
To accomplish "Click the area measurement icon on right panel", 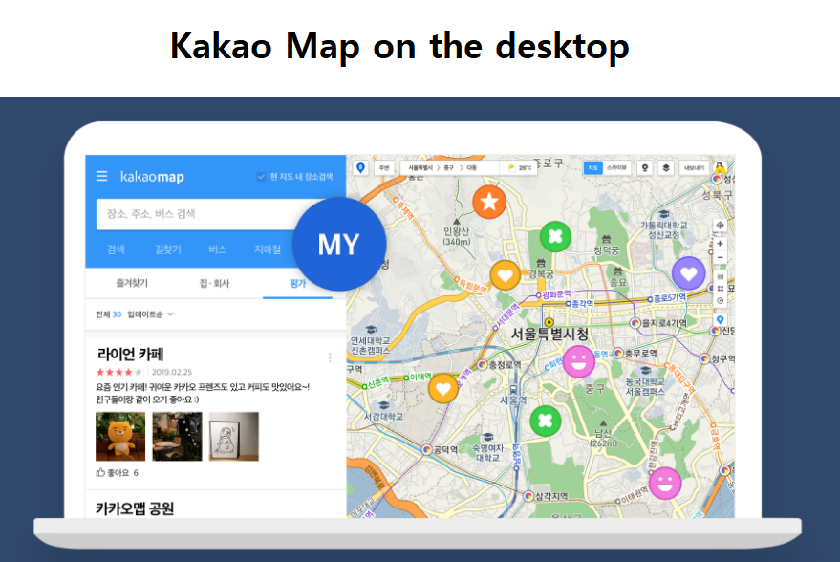I will (721, 288).
